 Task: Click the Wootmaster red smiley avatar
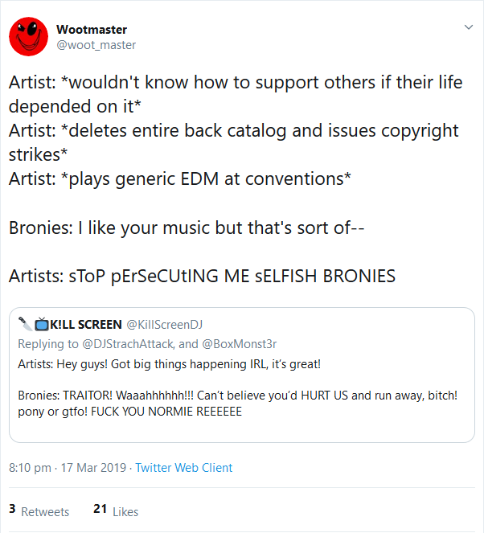(x=28, y=37)
